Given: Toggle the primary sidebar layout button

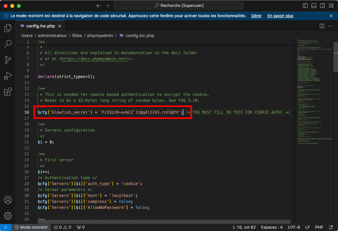Looking at the screenshot, I should coord(305,6).
